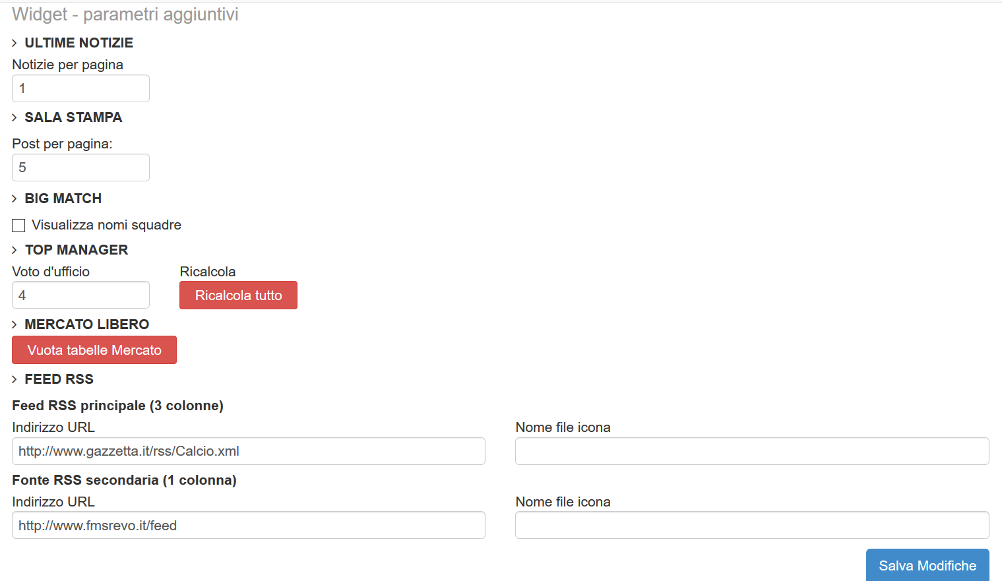Expand the ULTIME NOTIZIE section chevron

15,44
